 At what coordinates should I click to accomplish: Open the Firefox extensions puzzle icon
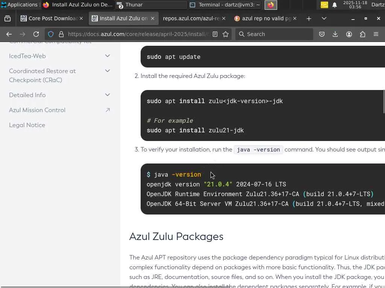(362, 34)
